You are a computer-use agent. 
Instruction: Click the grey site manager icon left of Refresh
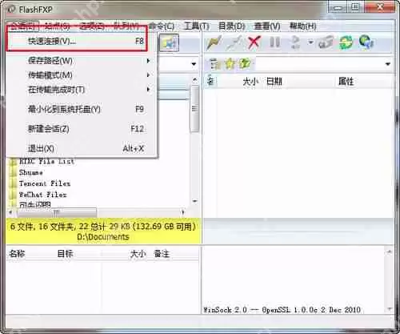(326, 42)
